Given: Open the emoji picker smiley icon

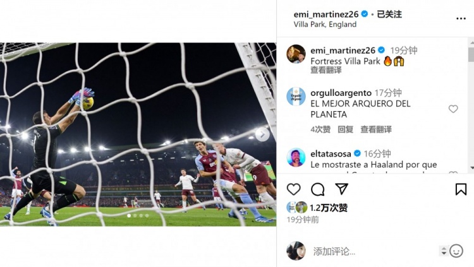Looking at the screenshot, I should click(x=456, y=251).
